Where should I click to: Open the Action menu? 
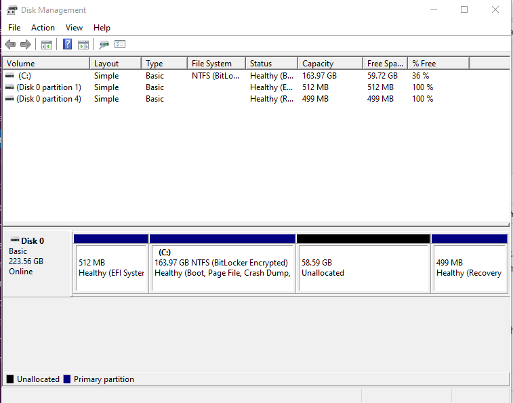coord(43,28)
